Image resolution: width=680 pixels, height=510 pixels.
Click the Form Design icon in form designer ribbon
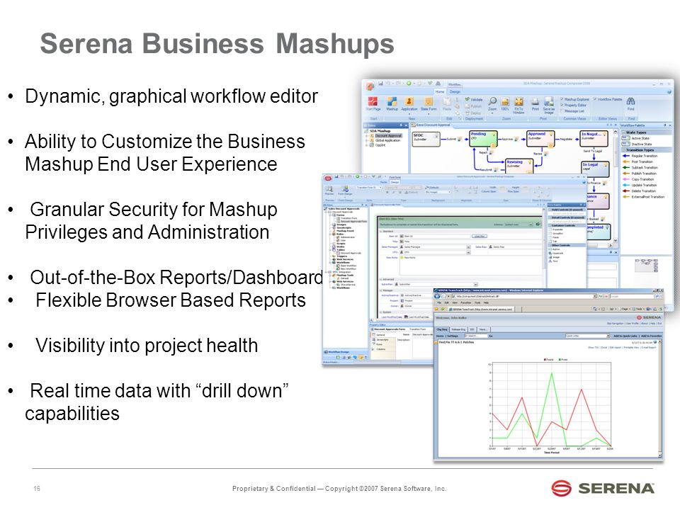pos(345,189)
